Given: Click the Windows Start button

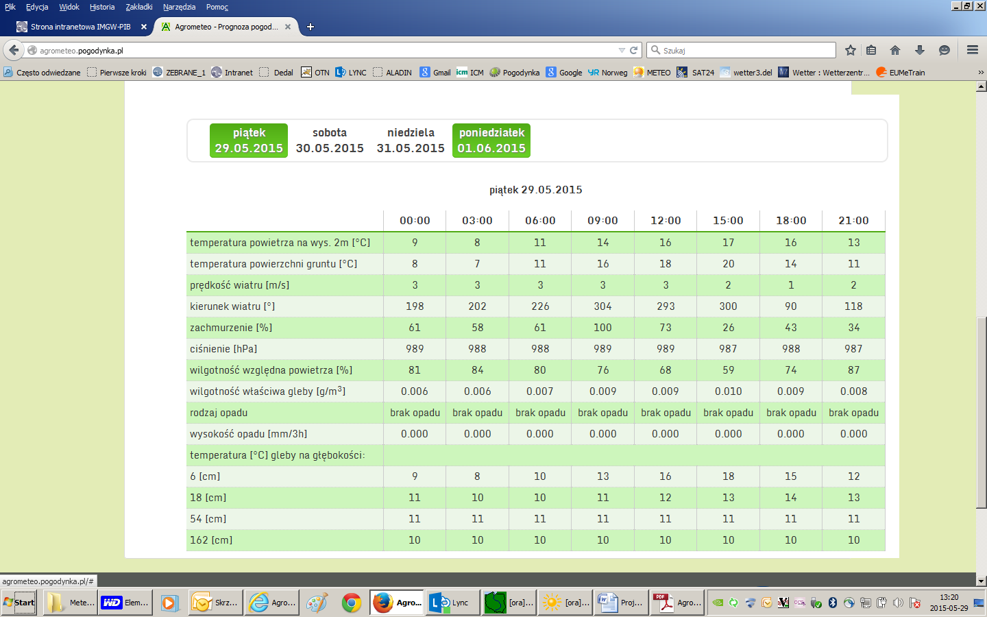Looking at the screenshot, I should tap(19, 603).
